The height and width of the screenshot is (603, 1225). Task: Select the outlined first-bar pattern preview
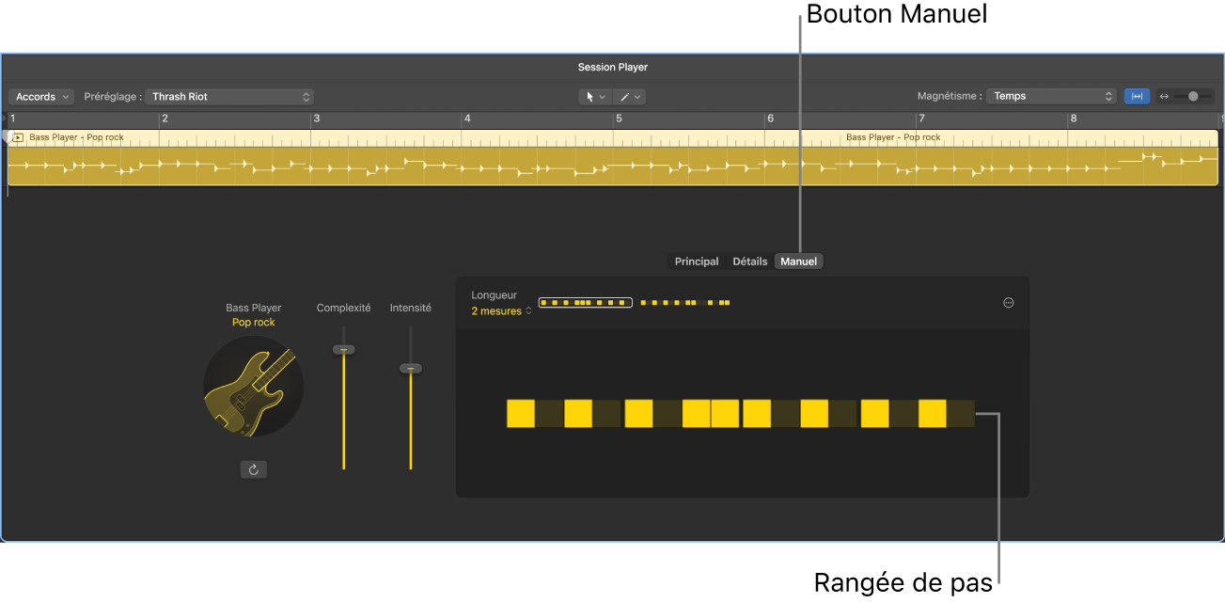(585, 303)
